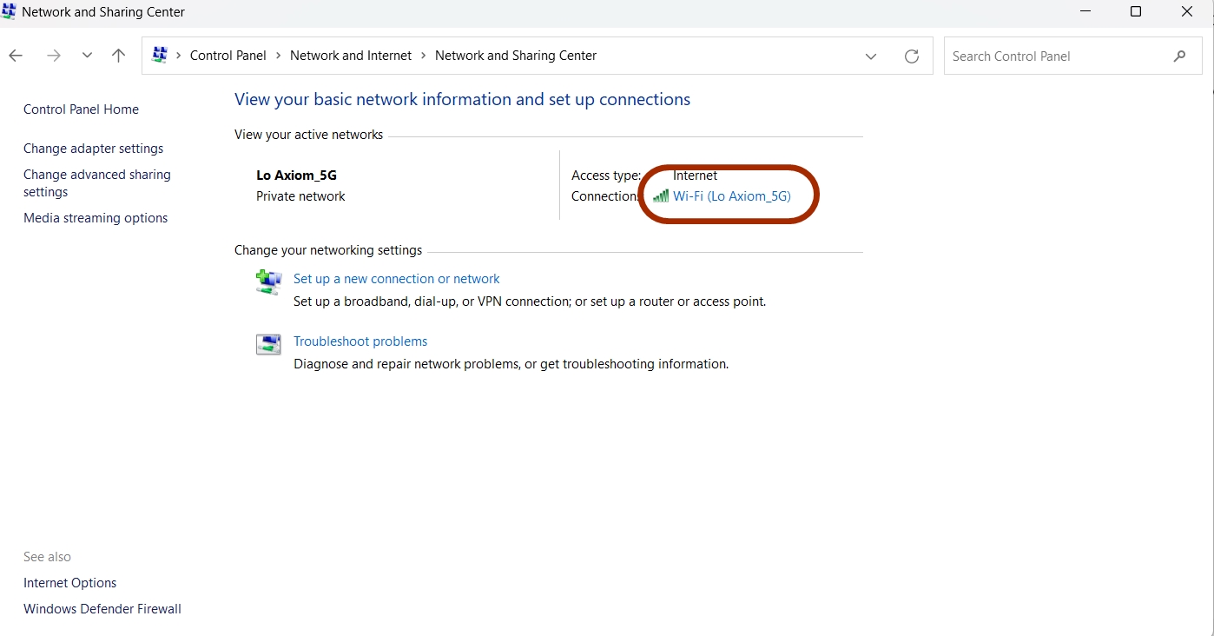Screen dimensions: 1214x636
Task: Click the forward navigation arrow
Action: coord(53,55)
